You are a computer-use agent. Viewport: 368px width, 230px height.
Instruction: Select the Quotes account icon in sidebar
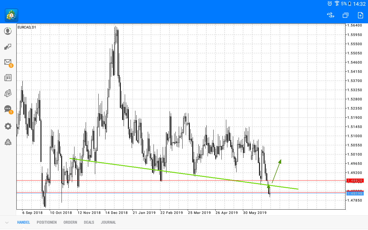click(8, 31)
